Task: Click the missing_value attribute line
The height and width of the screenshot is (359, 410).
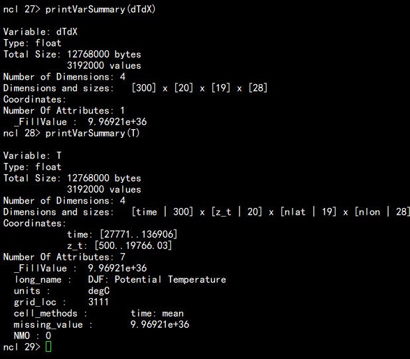Action: click(101, 325)
